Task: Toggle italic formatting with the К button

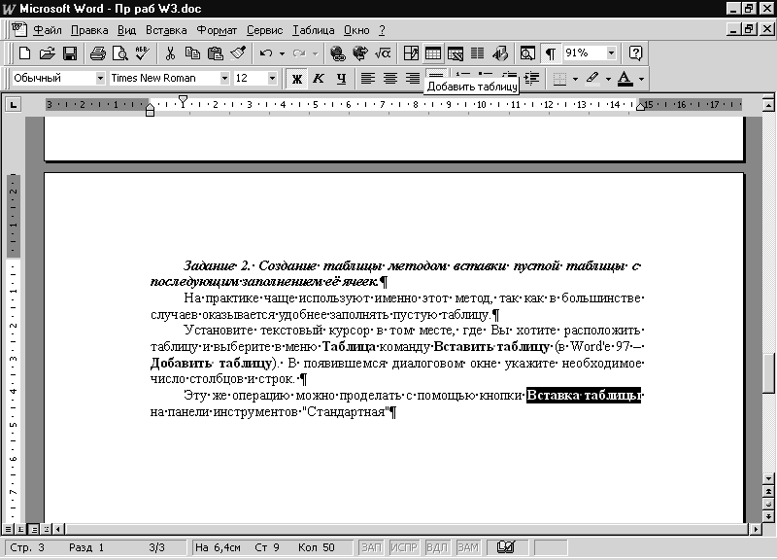Action: coord(318,78)
